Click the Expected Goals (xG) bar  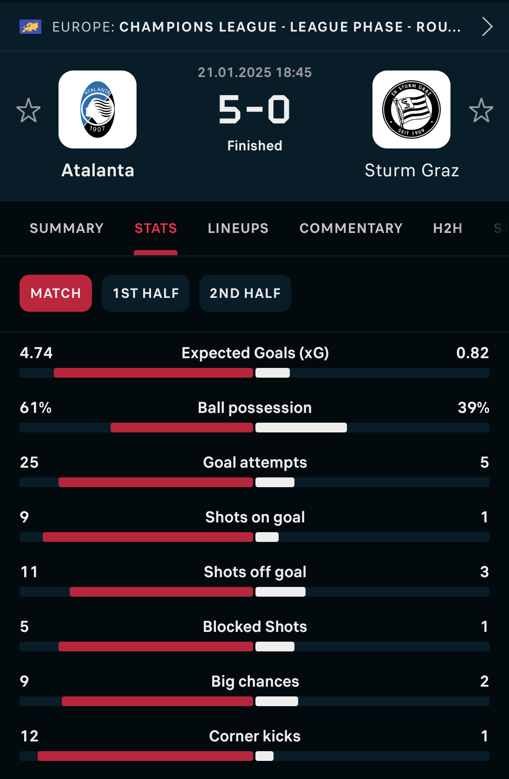[x=254, y=373]
